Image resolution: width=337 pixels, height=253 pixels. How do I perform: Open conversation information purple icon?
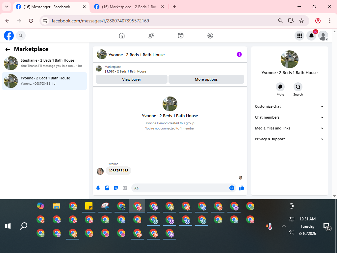pyautogui.click(x=239, y=54)
